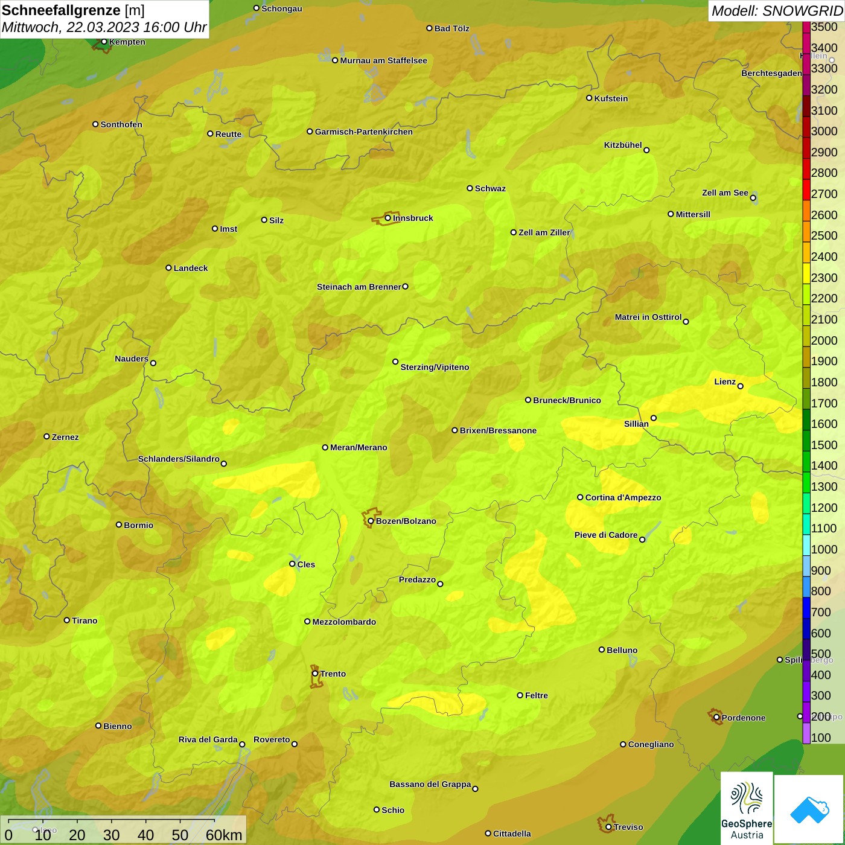Click the Lienz location dot
845x845 pixels.
click(x=741, y=386)
